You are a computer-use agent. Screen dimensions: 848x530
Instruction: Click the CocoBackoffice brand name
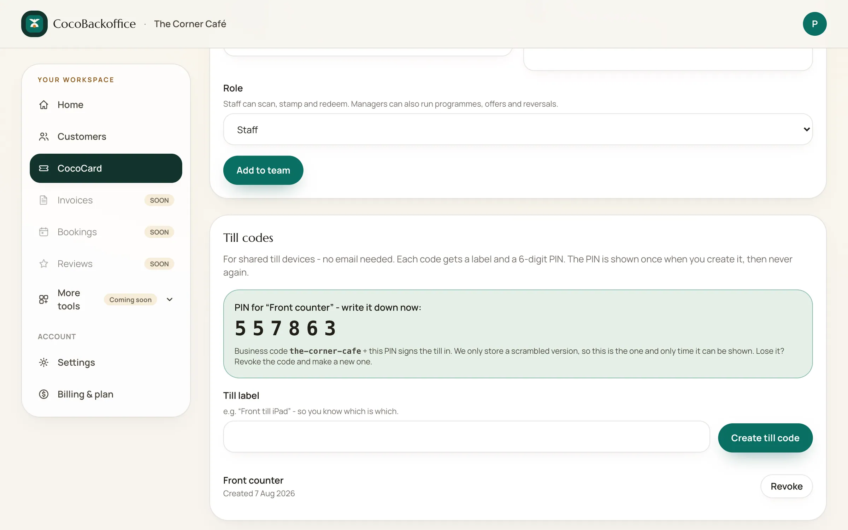pos(94,24)
